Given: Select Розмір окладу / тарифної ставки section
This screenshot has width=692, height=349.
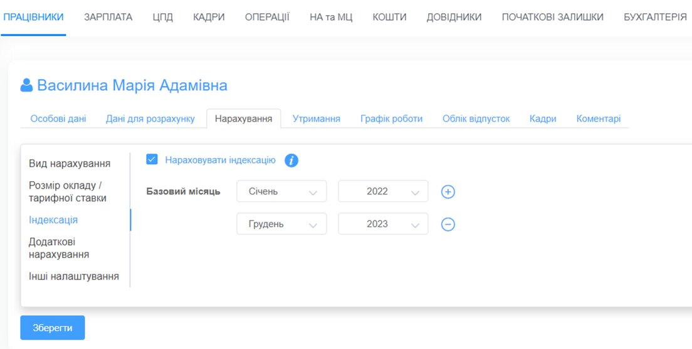Looking at the screenshot, I should pyautogui.click(x=68, y=192).
